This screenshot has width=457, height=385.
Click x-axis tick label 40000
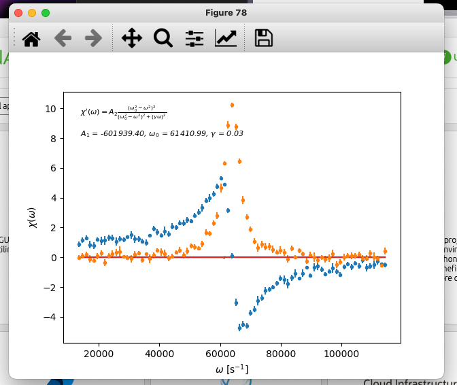point(159,354)
